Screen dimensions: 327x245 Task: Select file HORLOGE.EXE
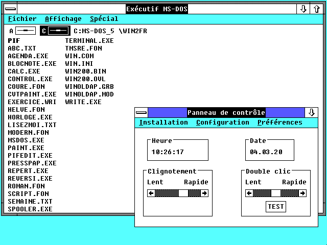(30, 117)
